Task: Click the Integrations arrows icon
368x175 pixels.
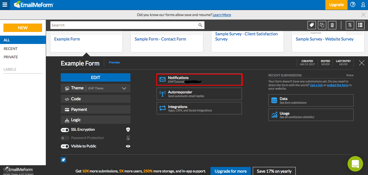Action: coord(163,108)
